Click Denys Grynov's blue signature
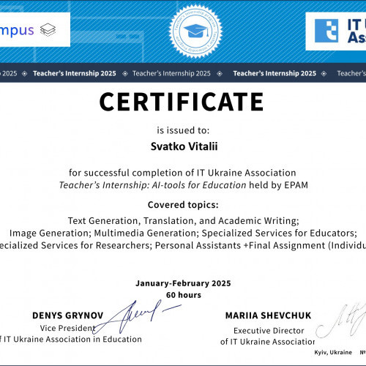This screenshot has width=366, height=366. (x=138, y=317)
